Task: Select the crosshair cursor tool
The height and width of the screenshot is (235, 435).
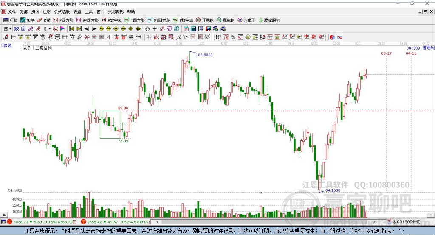Action: pyautogui.click(x=155, y=29)
